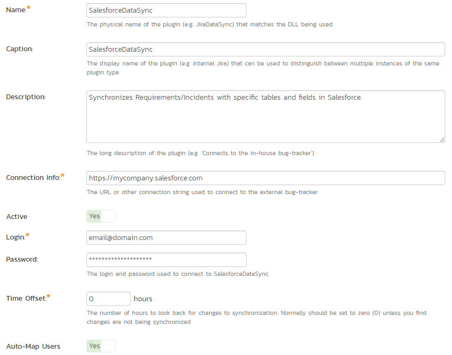
Task: Toggle the Auto-Map Users switch
Action: [x=101, y=346]
